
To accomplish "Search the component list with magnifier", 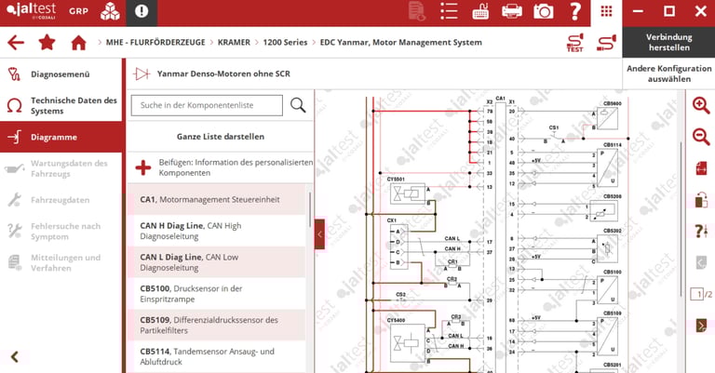I will [298, 105].
